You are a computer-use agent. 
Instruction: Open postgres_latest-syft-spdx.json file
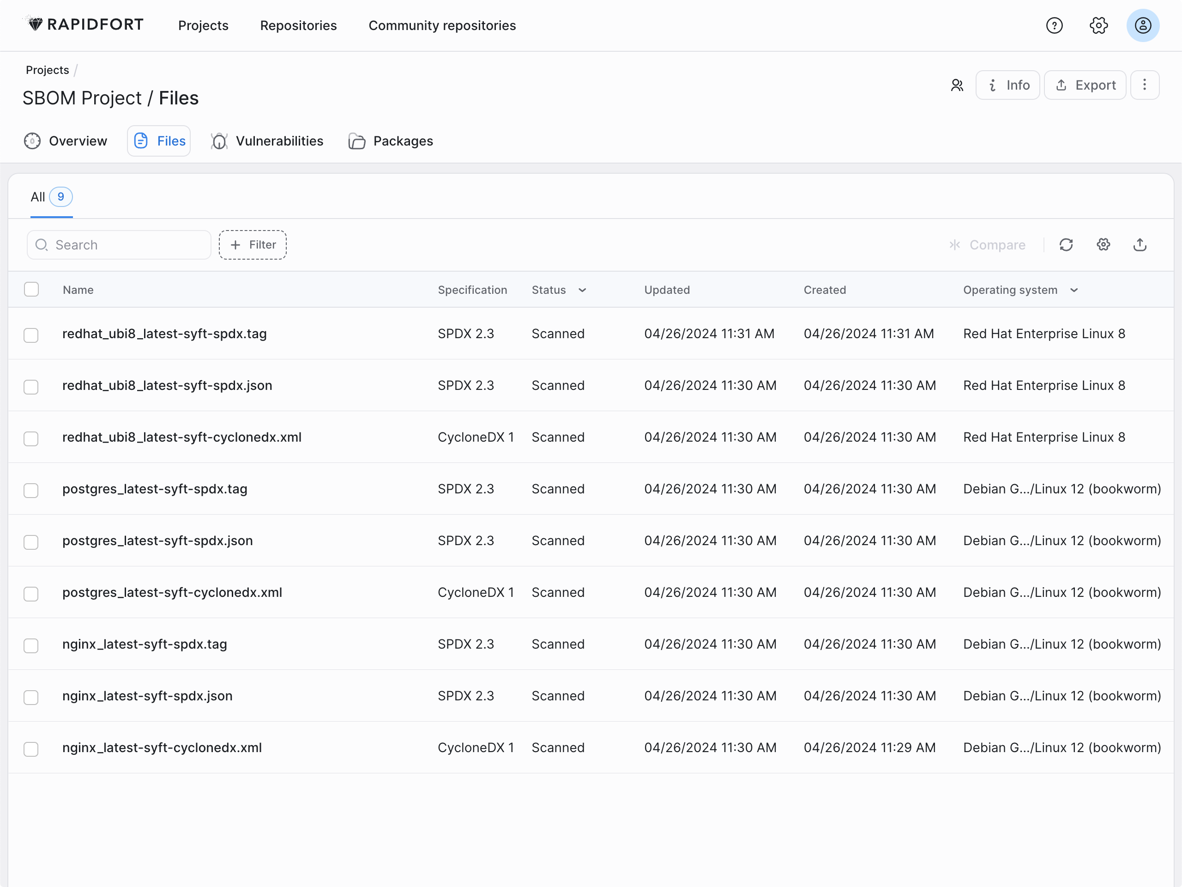(157, 541)
